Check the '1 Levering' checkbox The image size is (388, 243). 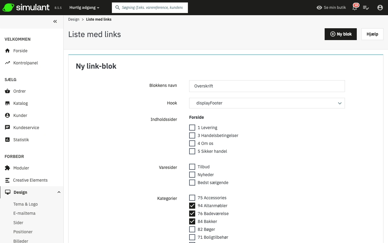tap(192, 128)
